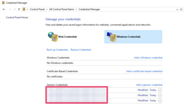Open Control Panel Home link
The image size is (185, 104).
(17, 17)
